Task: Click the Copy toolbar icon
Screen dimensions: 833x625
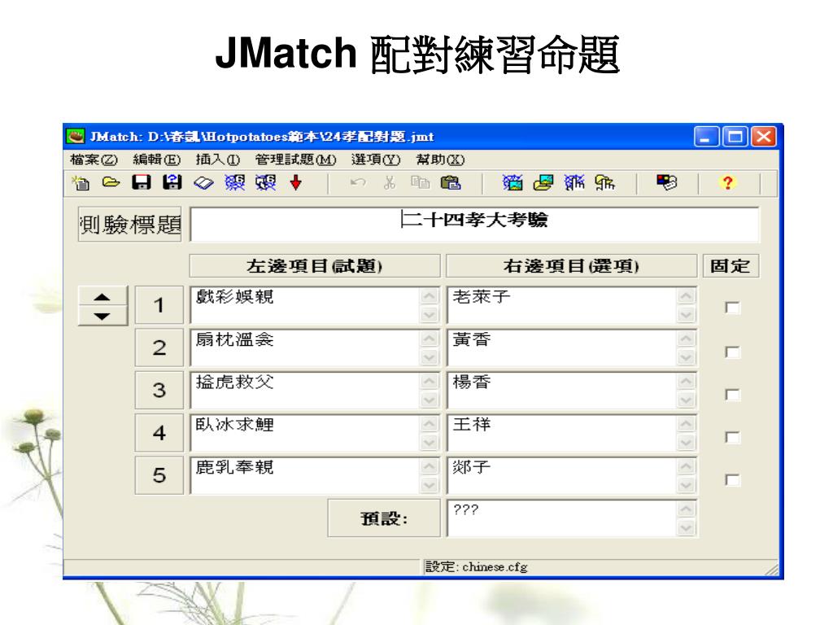Action: 421,182
